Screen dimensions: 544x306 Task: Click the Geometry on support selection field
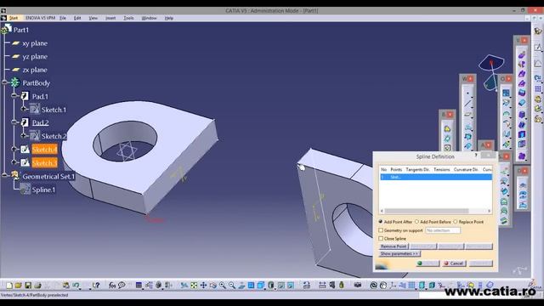(x=443, y=230)
